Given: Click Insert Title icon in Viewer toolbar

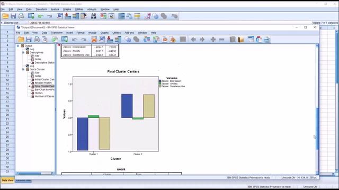Looking at the screenshot, I should [259, 40].
